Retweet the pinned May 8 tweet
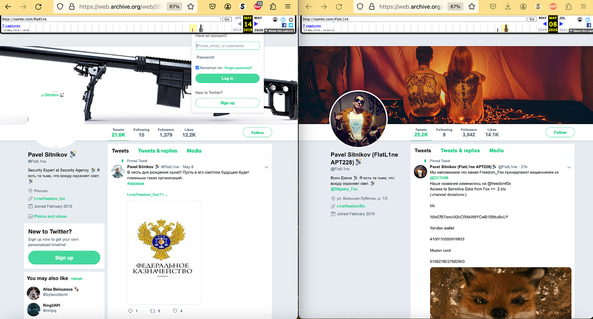This screenshot has width=593, height=319. tap(153, 311)
